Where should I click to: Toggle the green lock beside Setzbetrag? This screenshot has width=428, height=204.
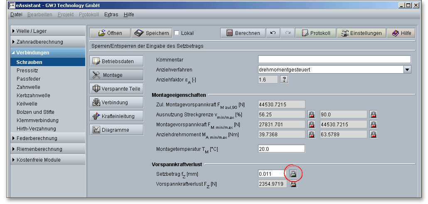(x=293, y=174)
